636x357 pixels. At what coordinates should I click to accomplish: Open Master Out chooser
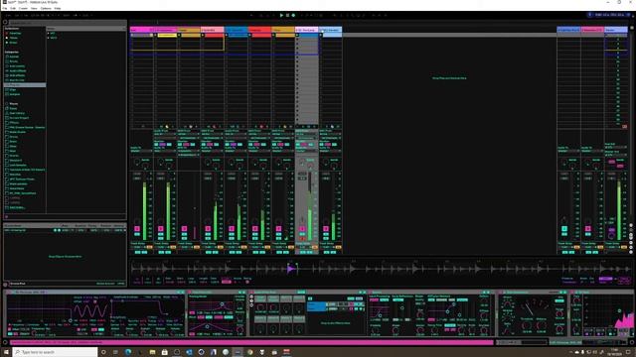[x=616, y=155]
